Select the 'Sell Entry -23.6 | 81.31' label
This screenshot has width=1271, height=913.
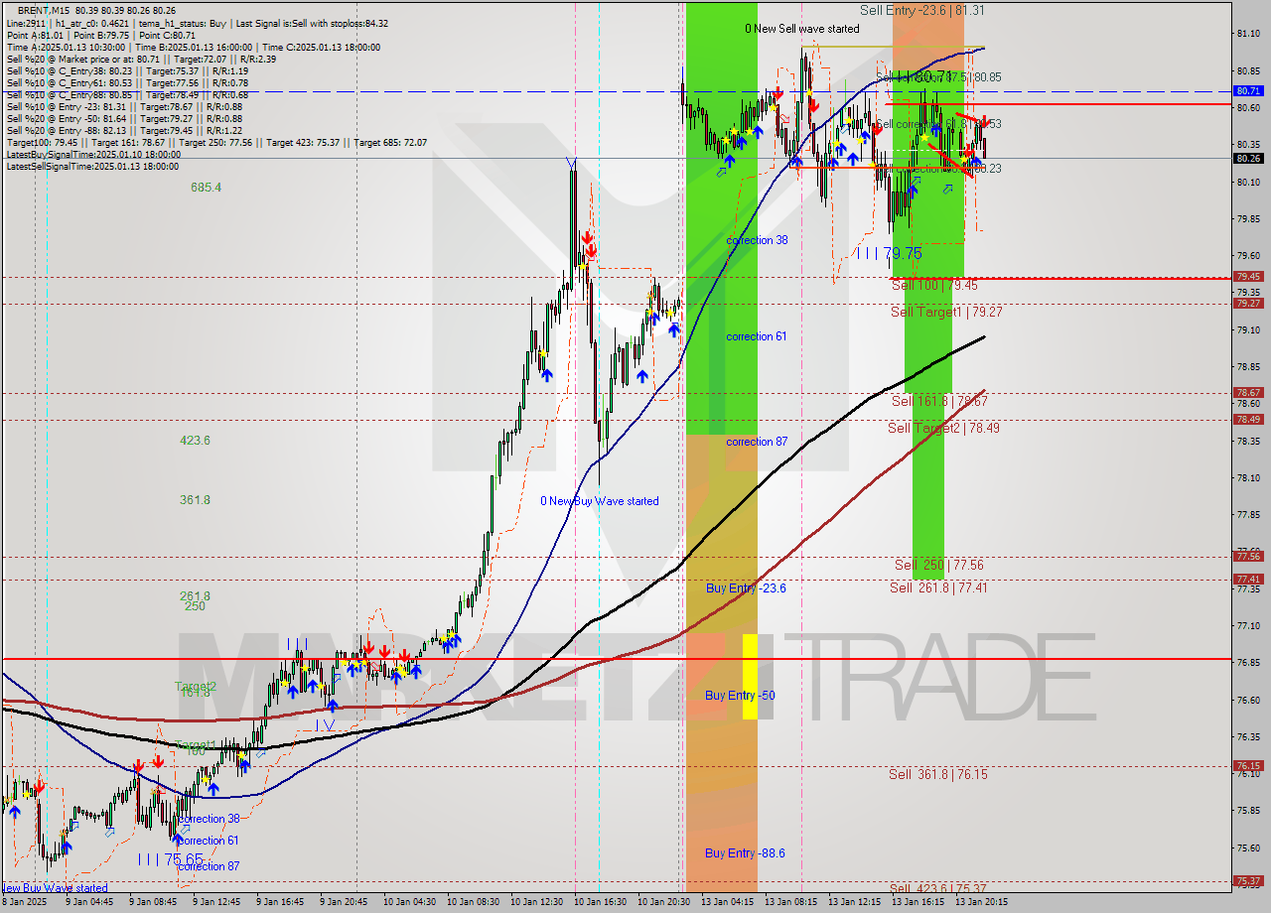[x=922, y=10]
